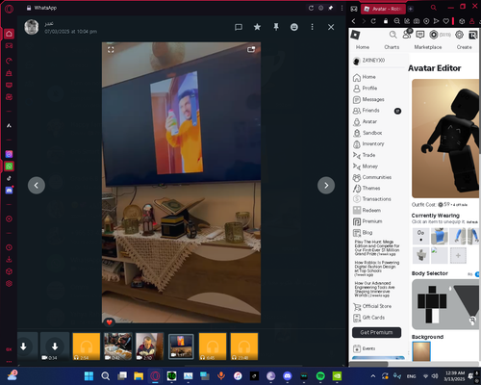This screenshot has width=481, height=385.
Task: Open TikTok in Opera sidebar
Action: (x=9, y=178)
